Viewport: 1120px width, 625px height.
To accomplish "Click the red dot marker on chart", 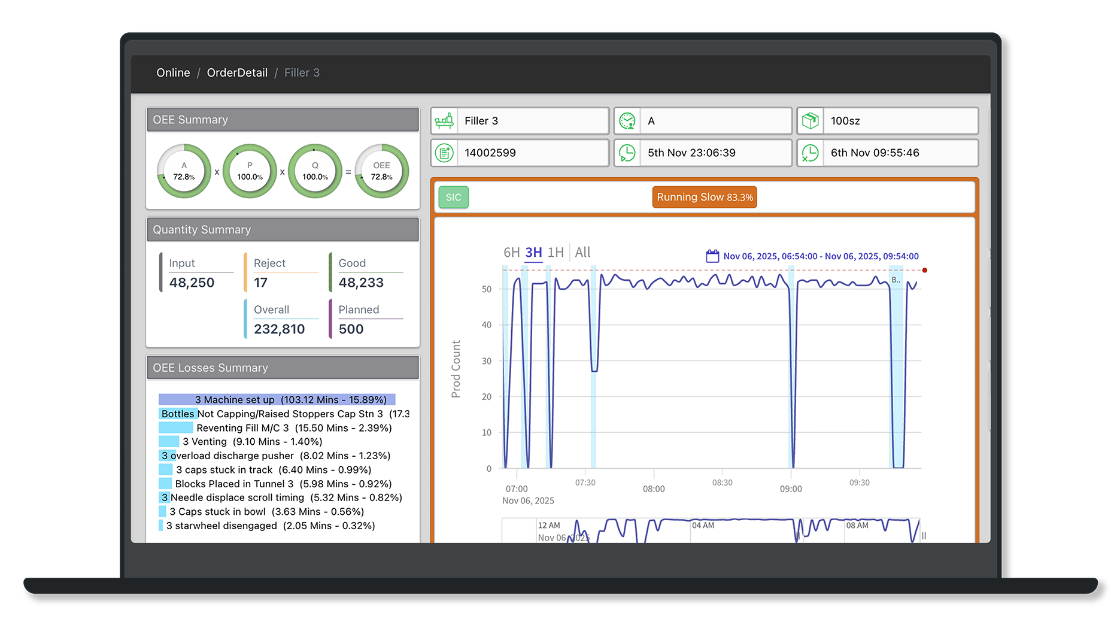I will [925, 271].
